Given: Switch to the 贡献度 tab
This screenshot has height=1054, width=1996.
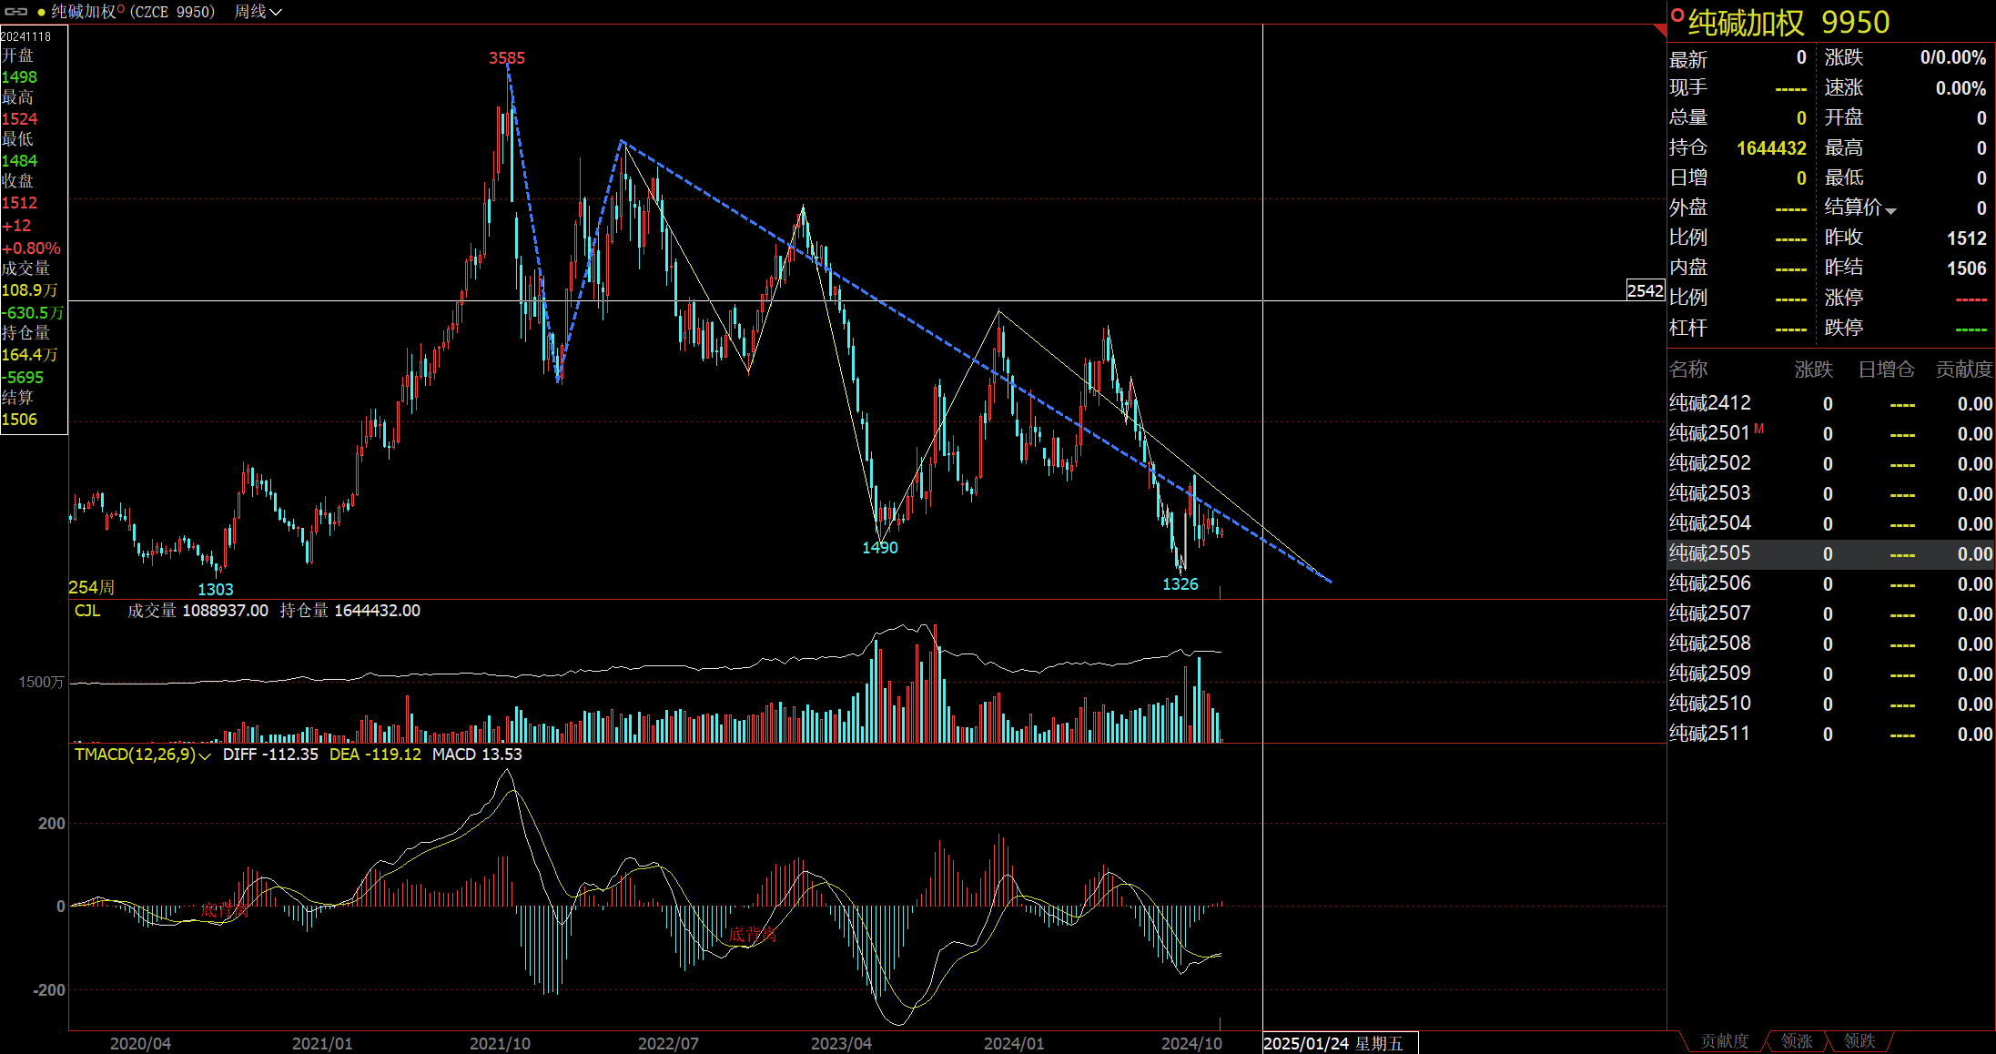Looking at the screenshot, I should (x=1725, y=1041).
